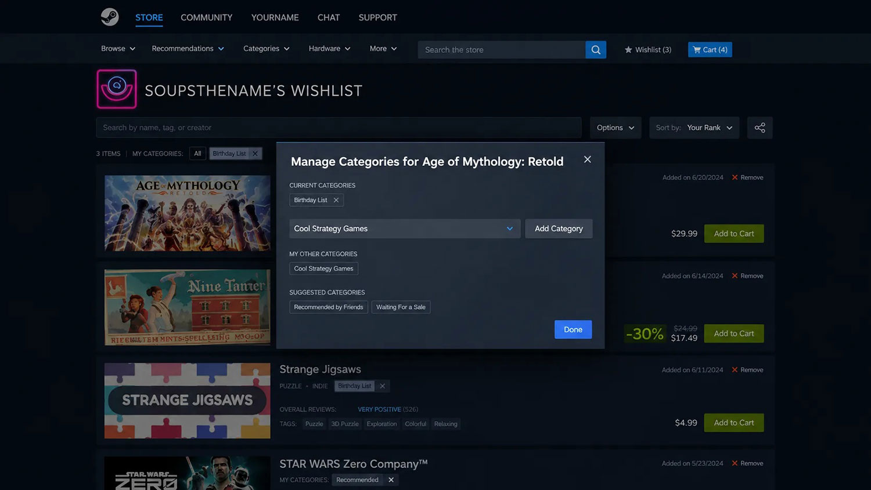Click the VERY POSITIVE reviews link
This screenshot has width=871, height=490.
379,409
